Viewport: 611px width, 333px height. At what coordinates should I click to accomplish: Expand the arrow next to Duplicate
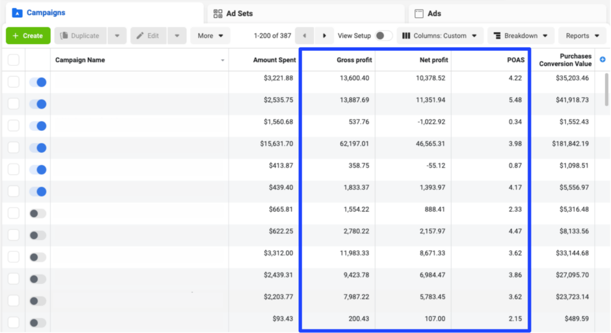point(117,35)
